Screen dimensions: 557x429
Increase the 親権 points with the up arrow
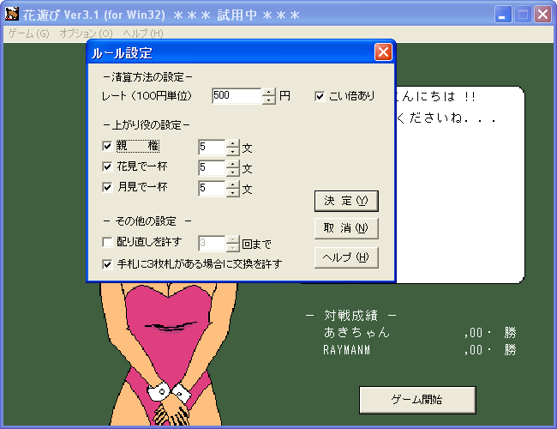coord(233,143)
